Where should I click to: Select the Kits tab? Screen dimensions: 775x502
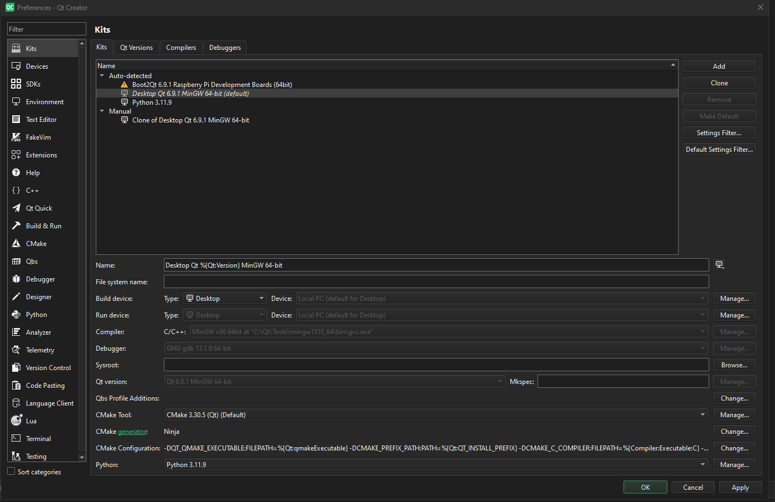click(102, 47)
